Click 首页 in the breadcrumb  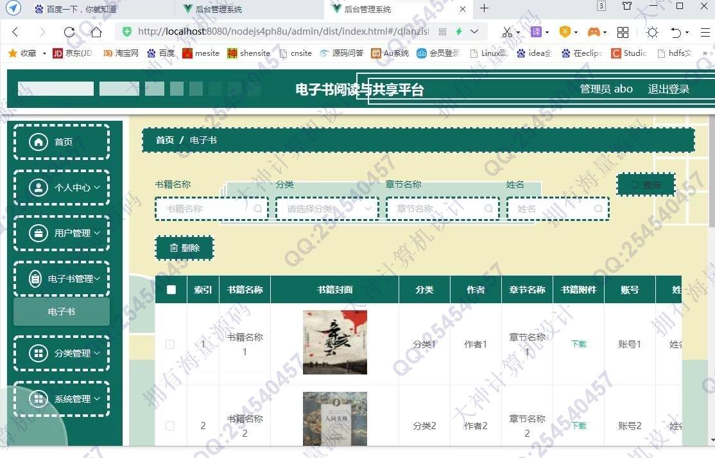[x=164, y=140]
